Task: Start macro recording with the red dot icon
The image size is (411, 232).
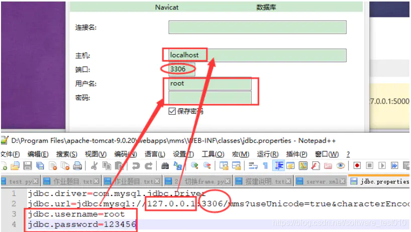Action: coord(357,166)
